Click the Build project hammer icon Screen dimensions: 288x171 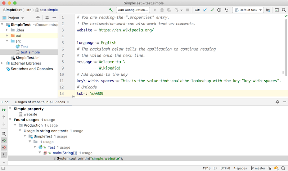(111, 10)
